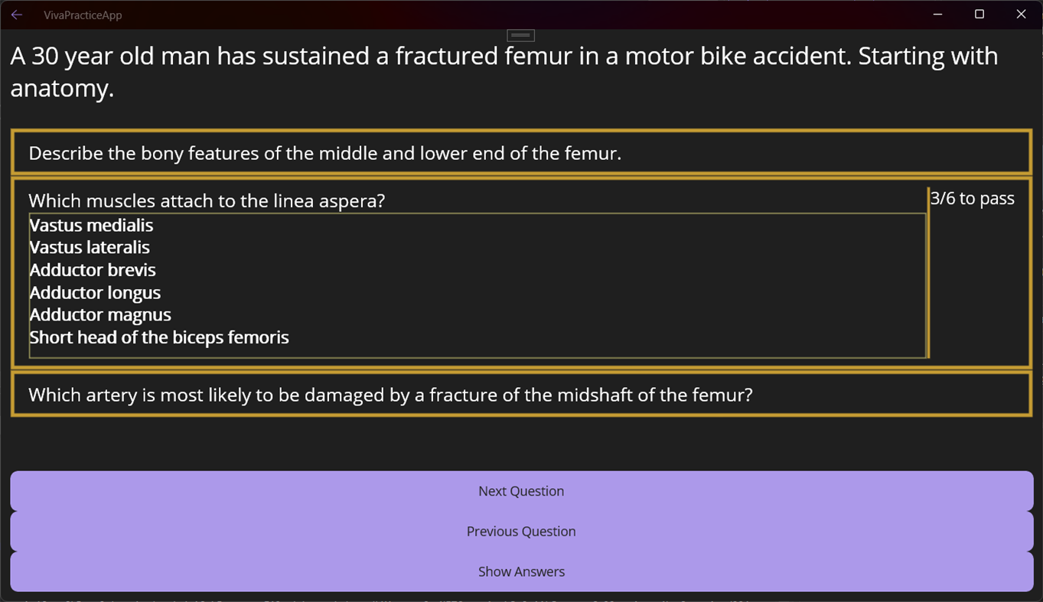The height and width of the screenshot is (602, 1043).
Task: Expand the midshaft fracture artery question
Action: (x=390, y=395)
